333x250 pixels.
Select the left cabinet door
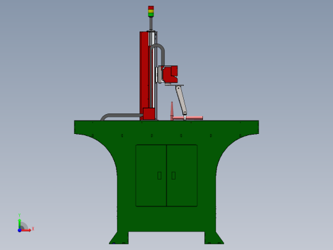151,176
